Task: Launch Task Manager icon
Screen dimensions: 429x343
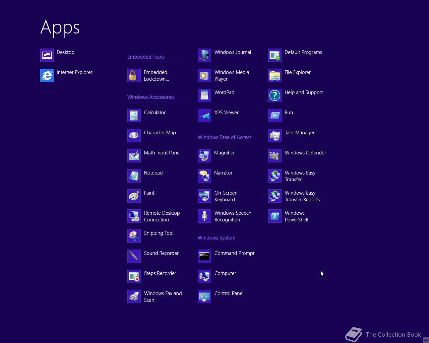Action: [x=275, y=136]
